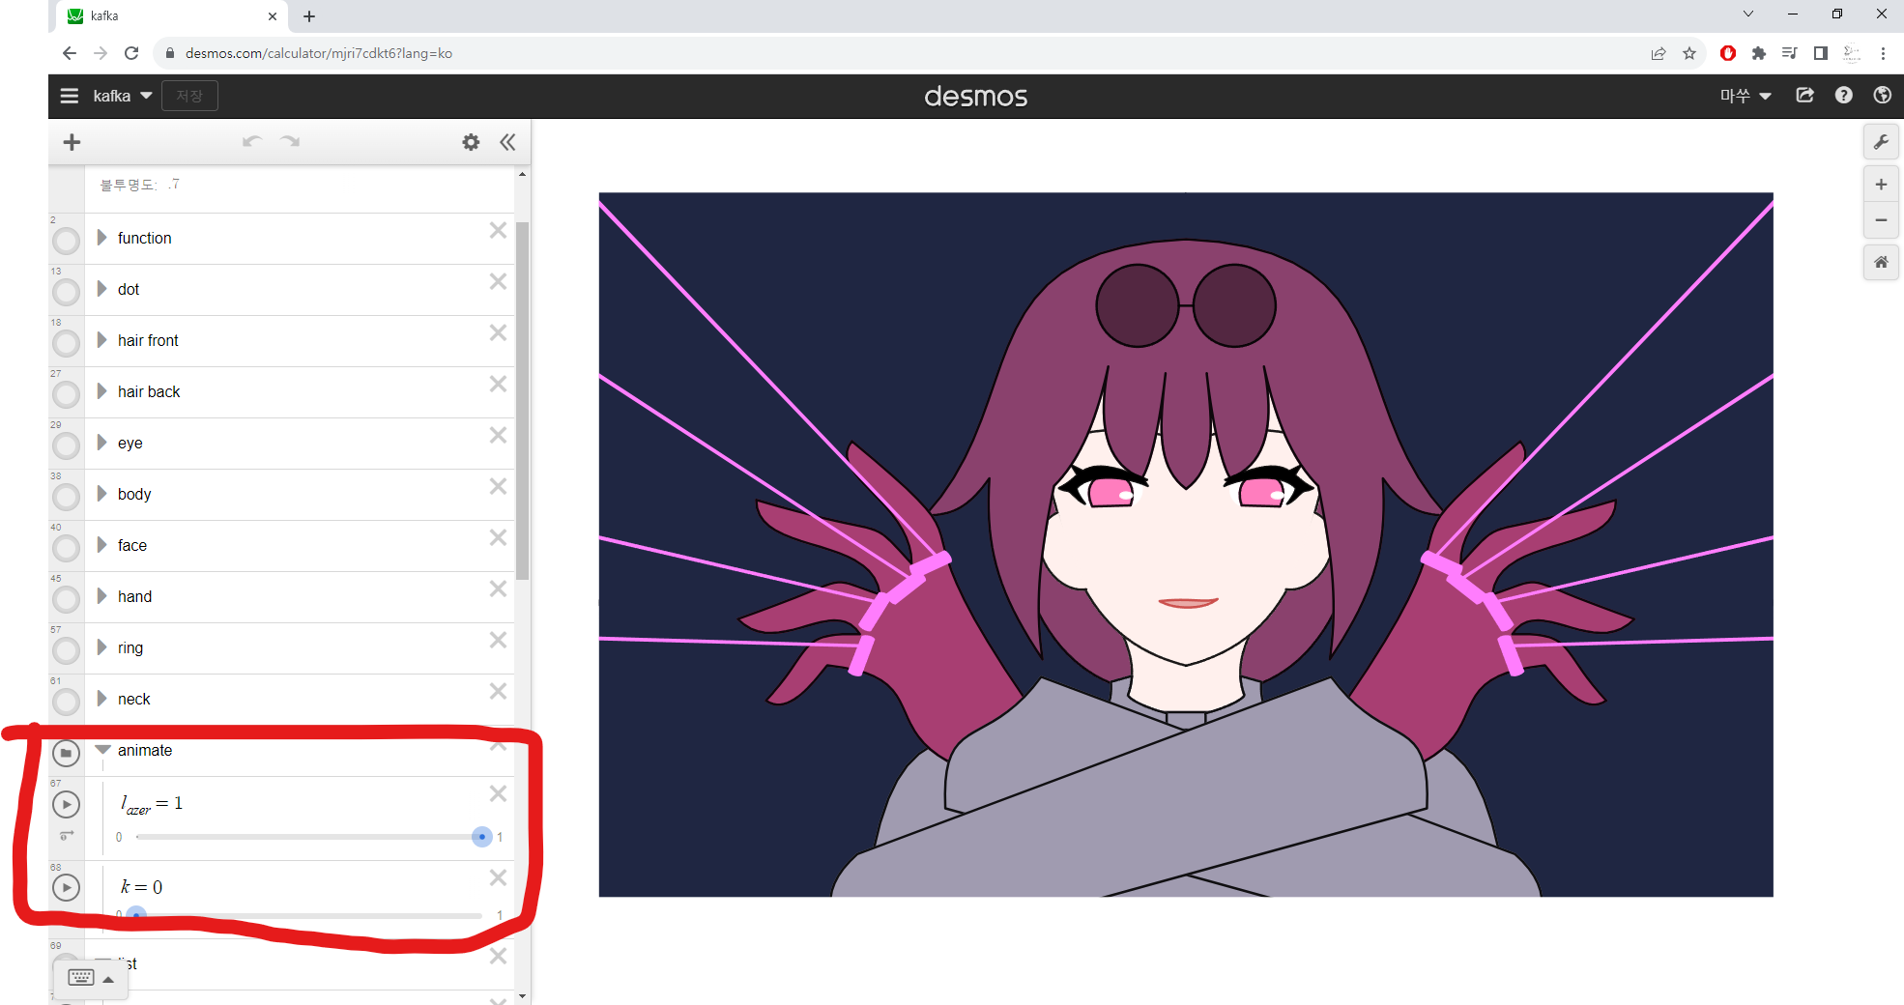This screenshot has width=1904, height=1005.
Task: Zoom out on the graph
Action: [1881, 220]
